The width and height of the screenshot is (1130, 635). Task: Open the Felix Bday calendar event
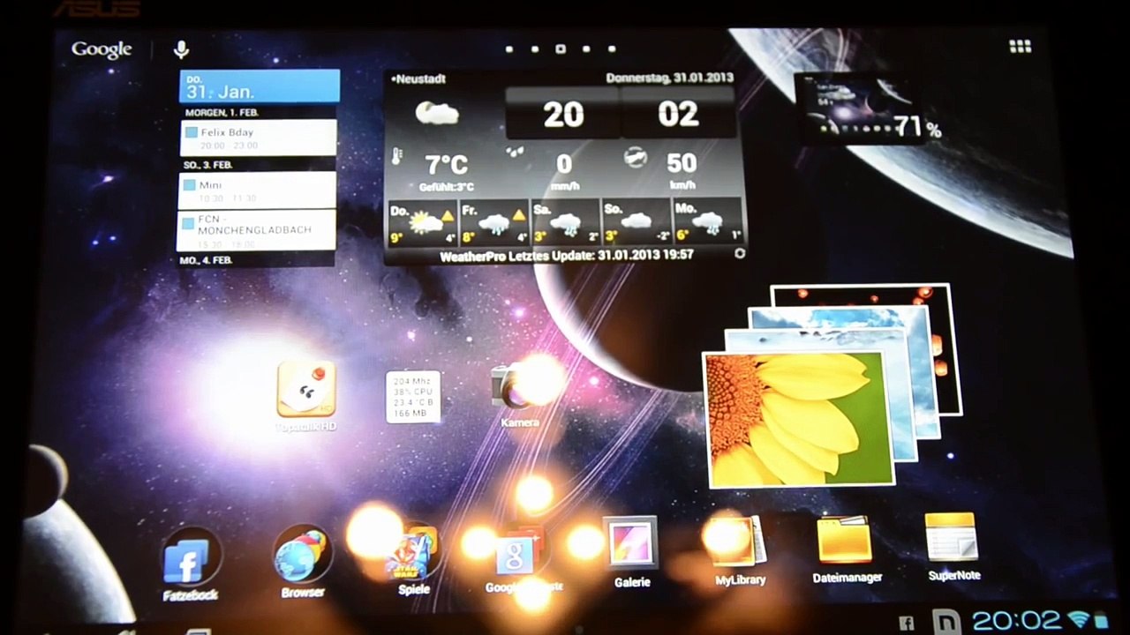pyautogui.click(x=259, y=138)
